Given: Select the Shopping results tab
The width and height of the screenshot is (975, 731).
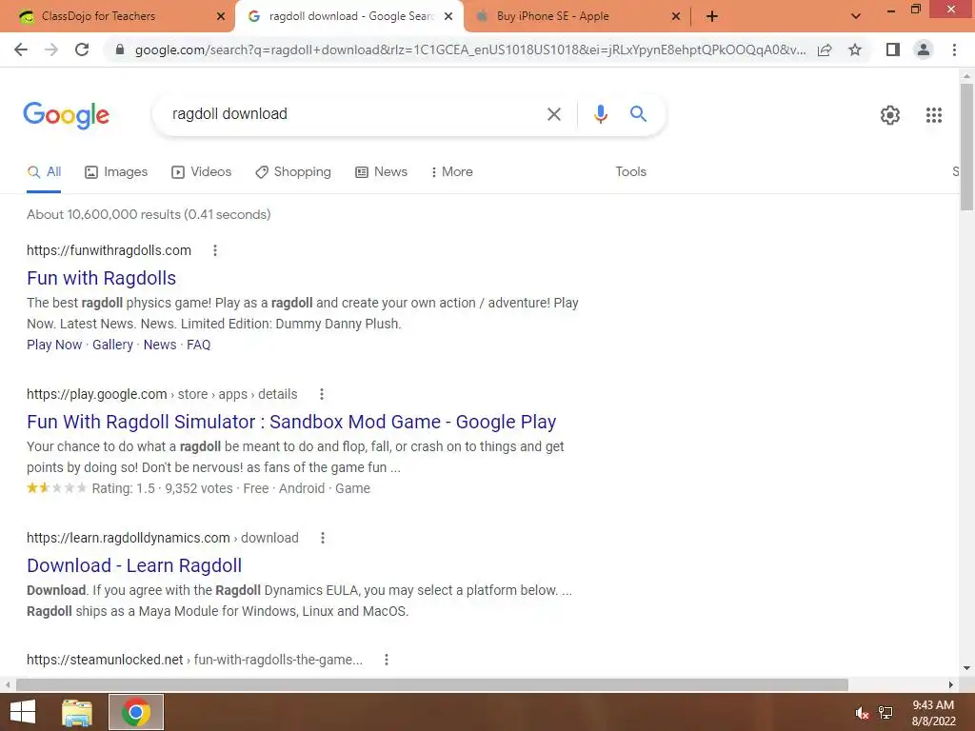Looking at the screenshot, I should (x=293, y=172).
